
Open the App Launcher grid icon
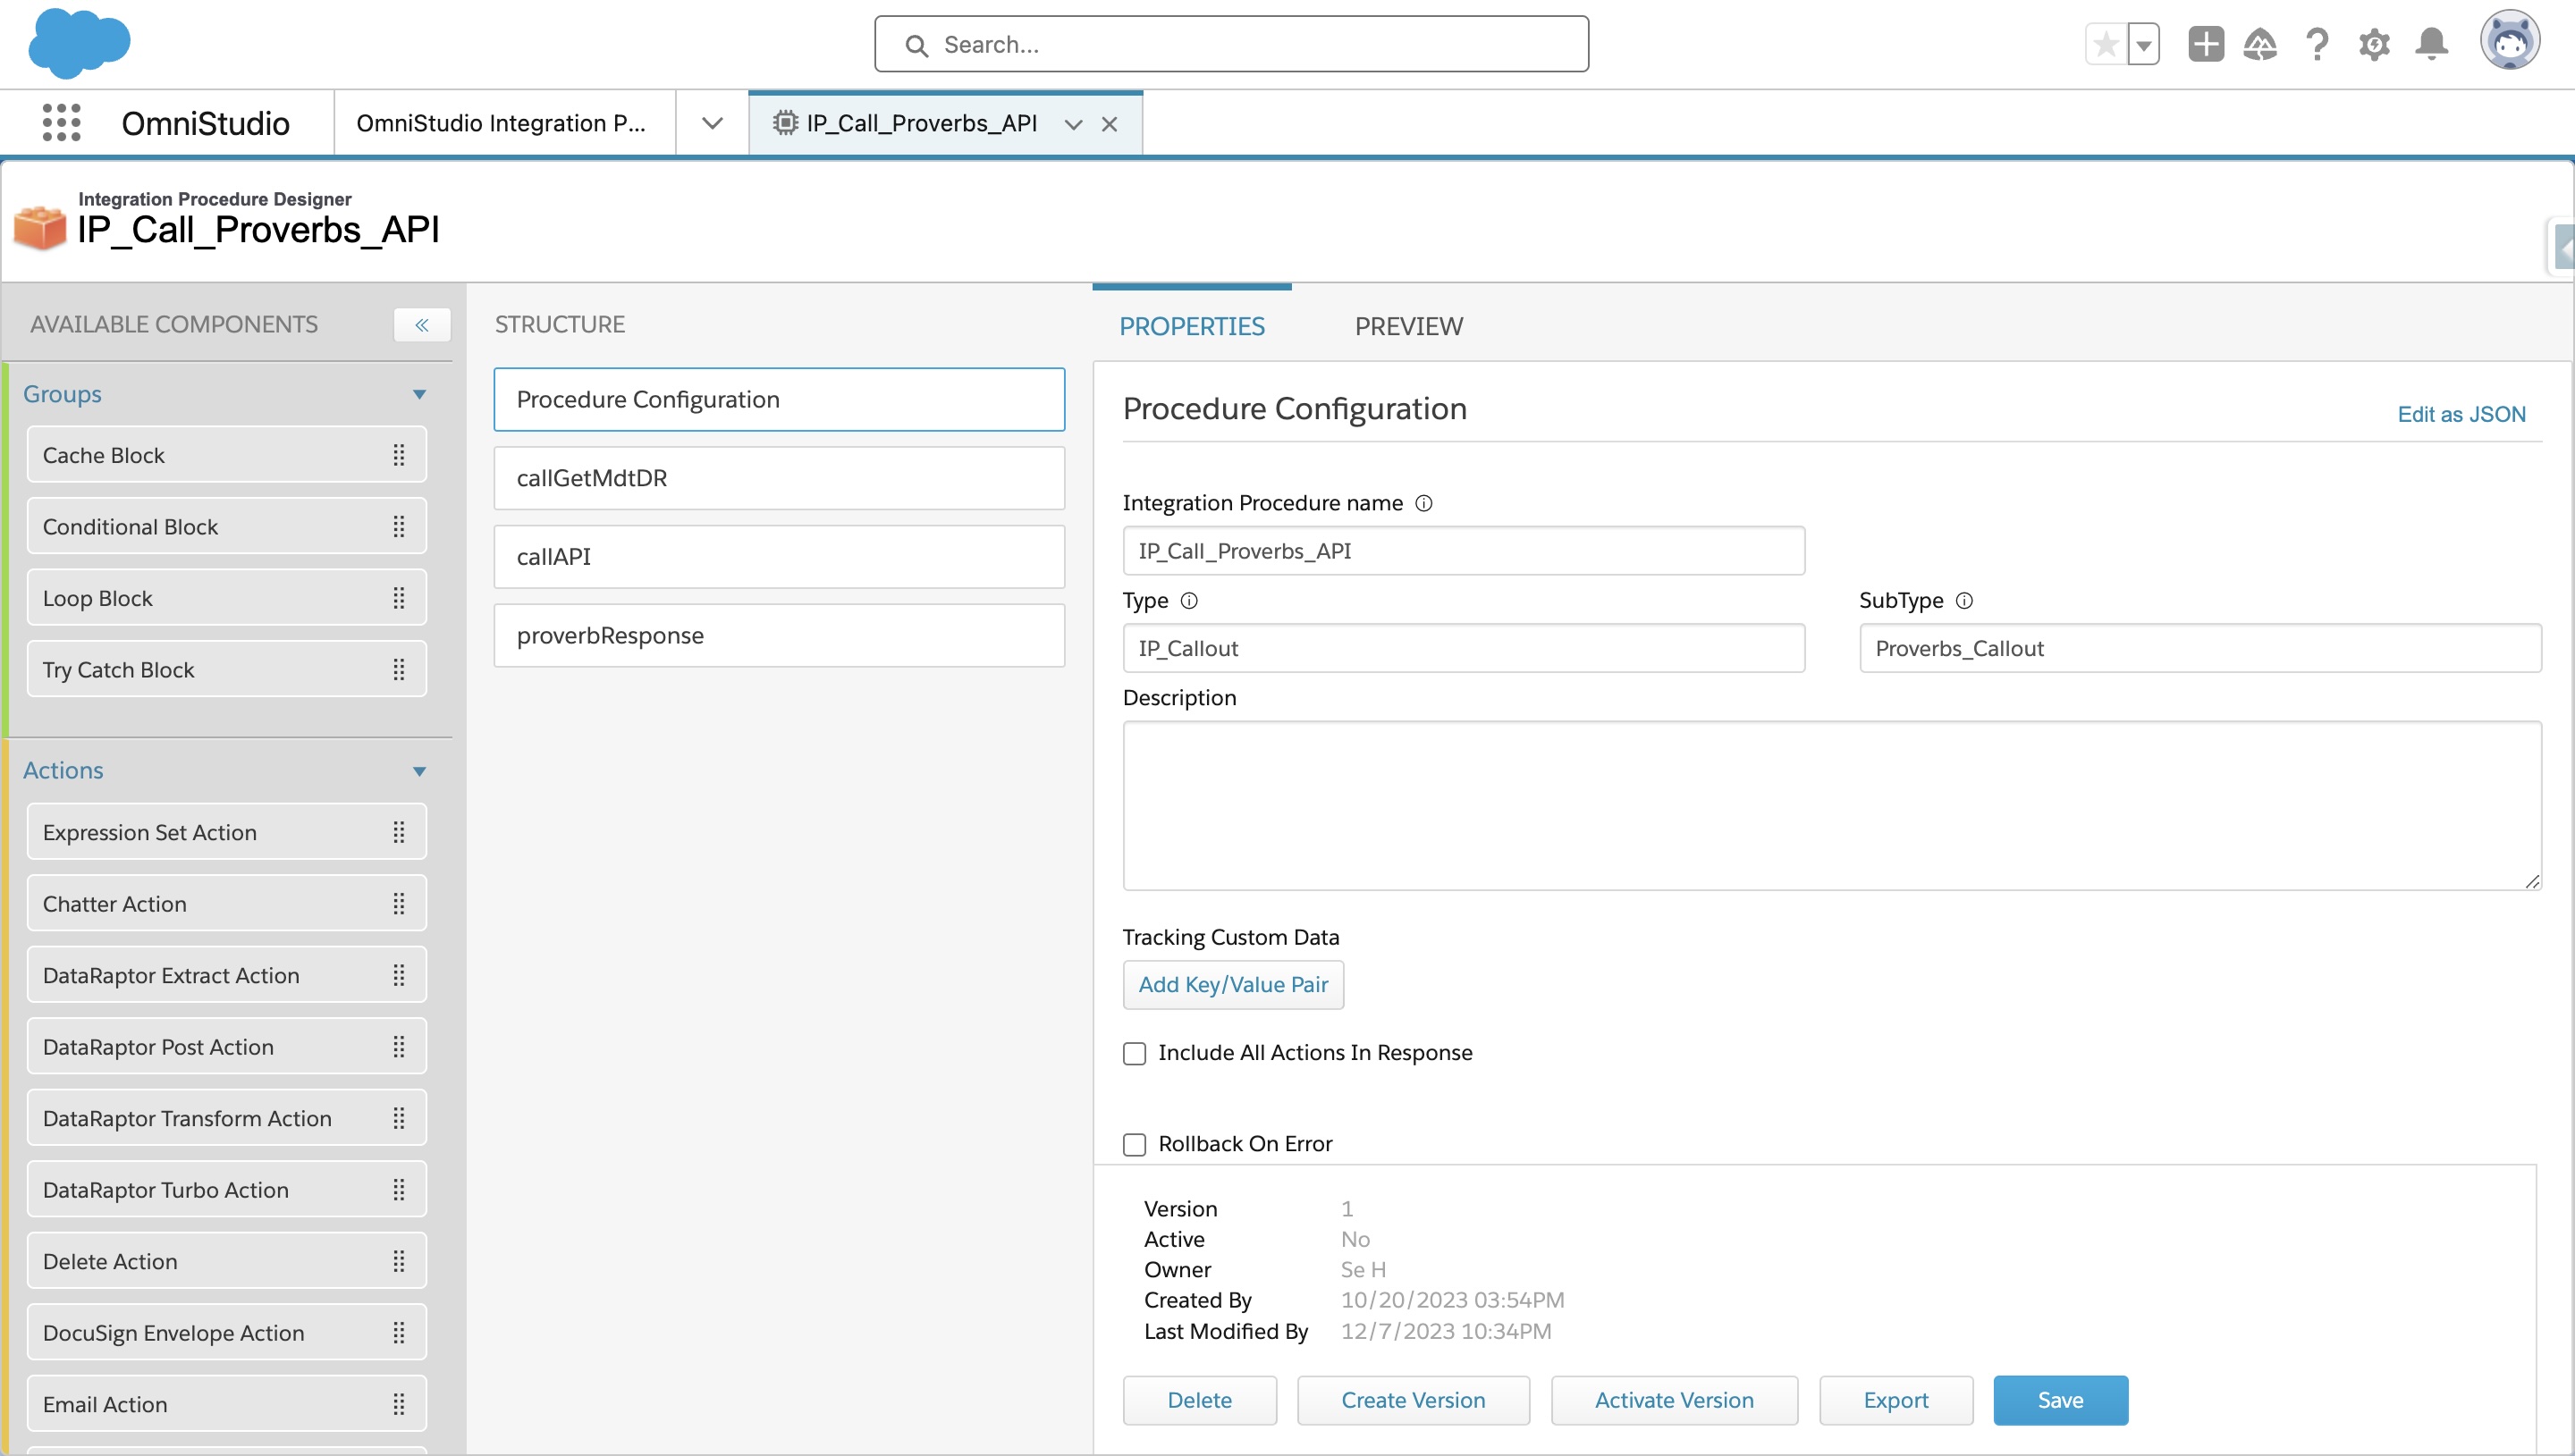pyautogui.click(x=61, y=123)
